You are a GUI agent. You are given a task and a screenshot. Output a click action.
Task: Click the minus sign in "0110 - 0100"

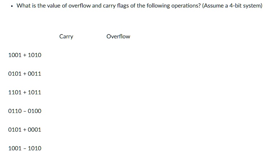click(25, 111)
